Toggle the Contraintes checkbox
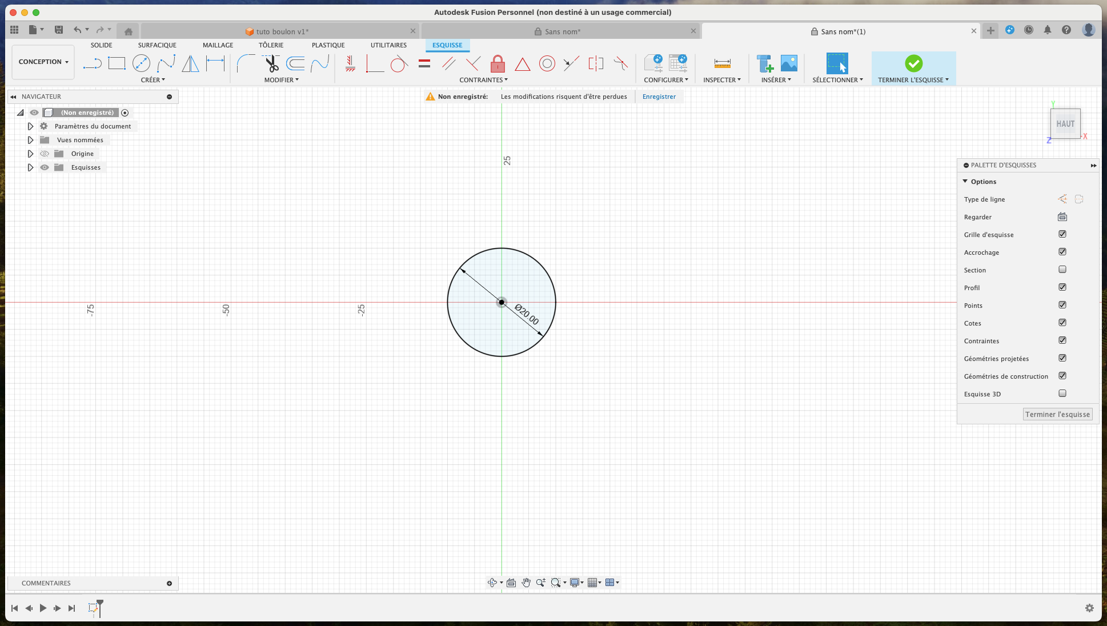 (x=1062, y=340)
